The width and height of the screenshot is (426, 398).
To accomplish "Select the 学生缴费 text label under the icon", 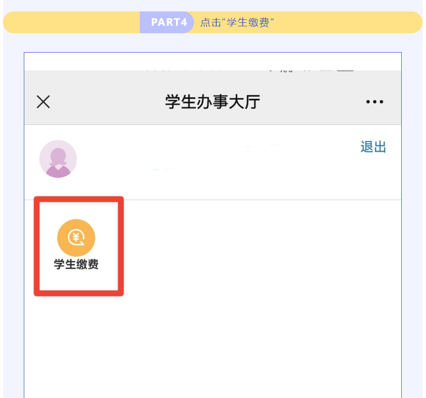I will coord(76,264).
